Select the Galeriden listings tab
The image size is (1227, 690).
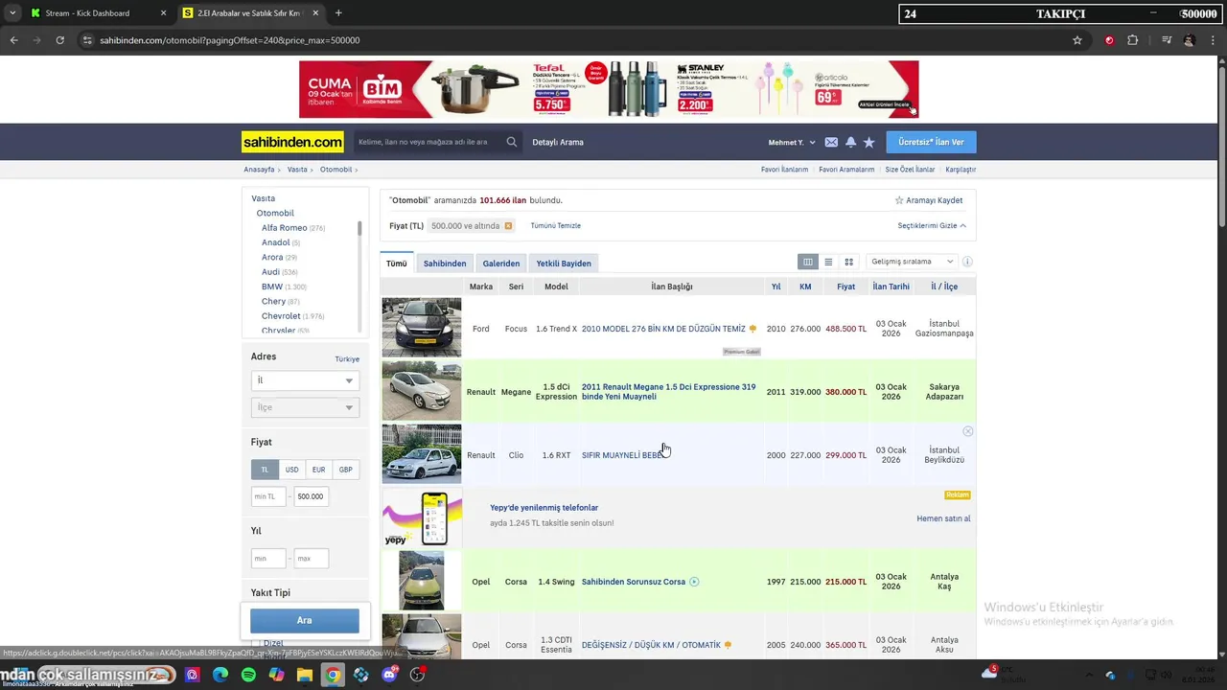[501, 264]
